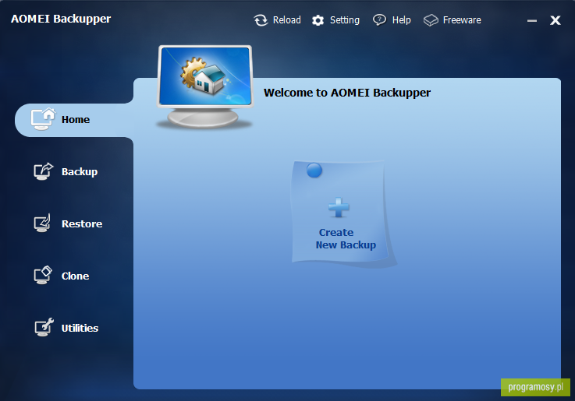Click the Clone monitor icon
Screen dimensions: 575x401
(43, 275)
